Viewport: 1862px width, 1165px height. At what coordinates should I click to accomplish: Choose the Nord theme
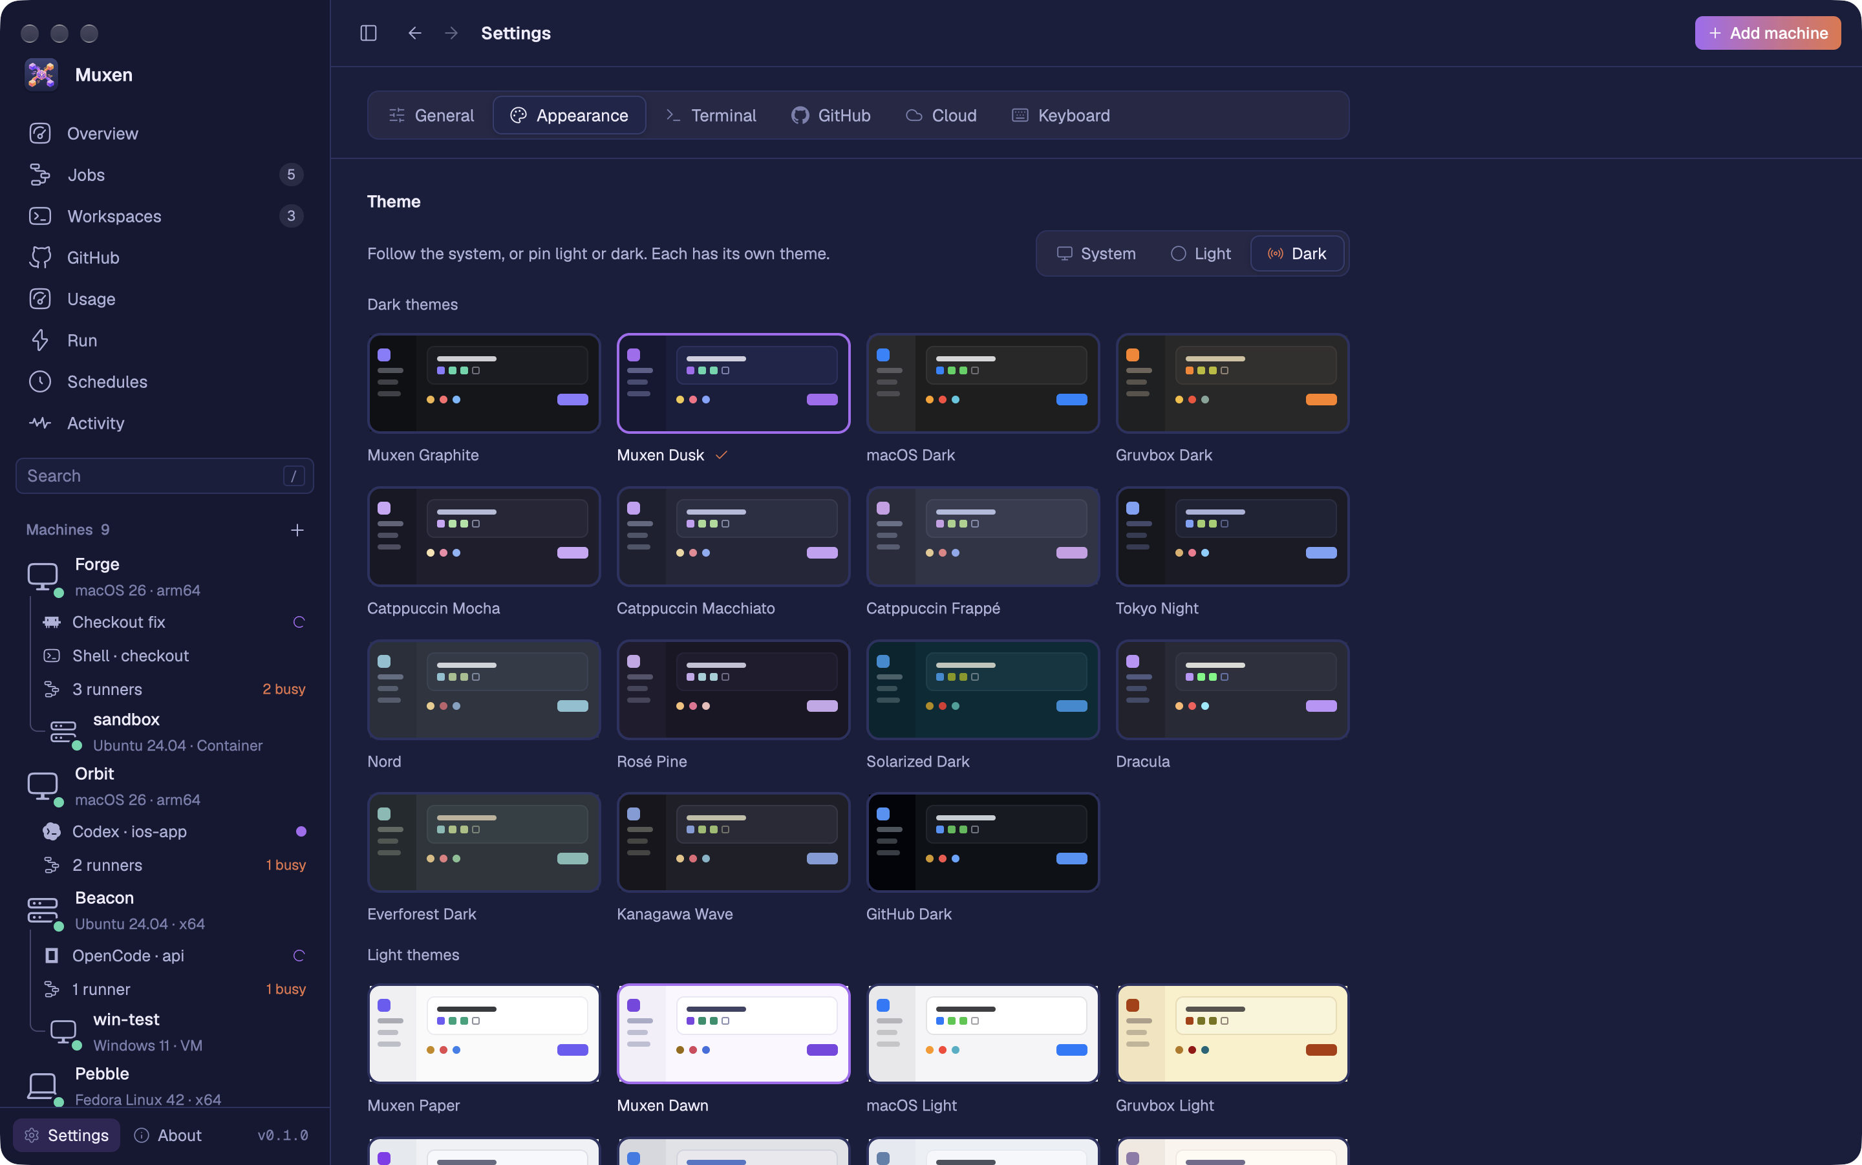click(x=484, y=690)
